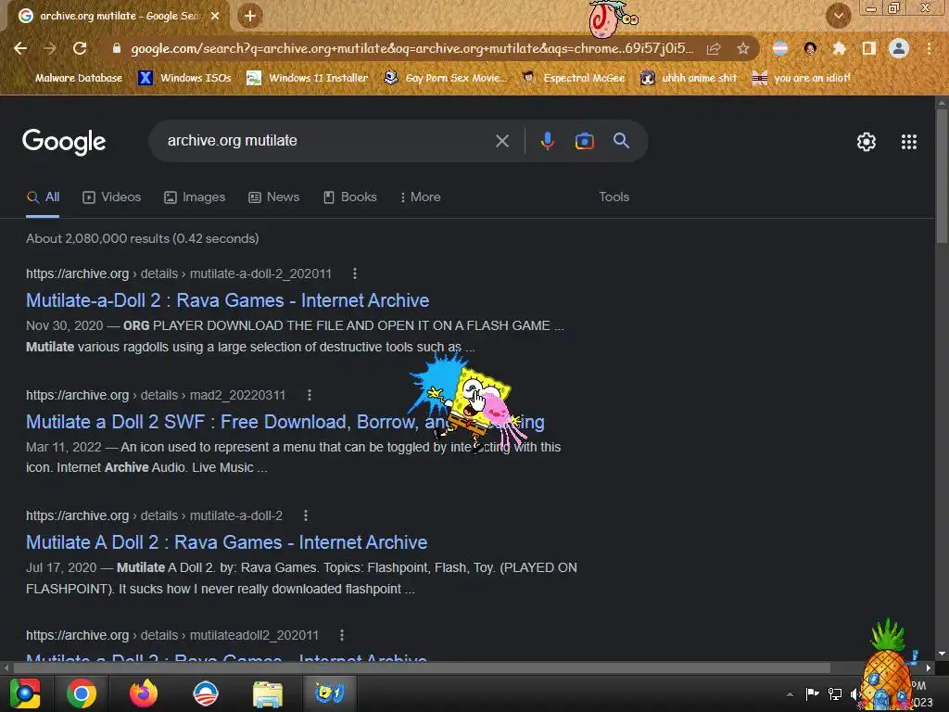Image resolution: width=949 pixels, height=712 pixels.
Task: Click the scroll right arrow
Action: pos(929,667)
